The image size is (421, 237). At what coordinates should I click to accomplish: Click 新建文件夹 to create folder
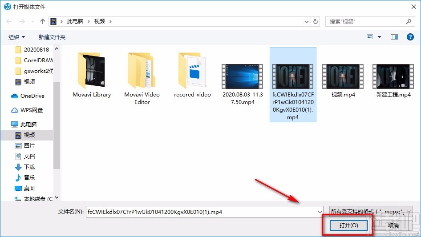click(52, 37)
